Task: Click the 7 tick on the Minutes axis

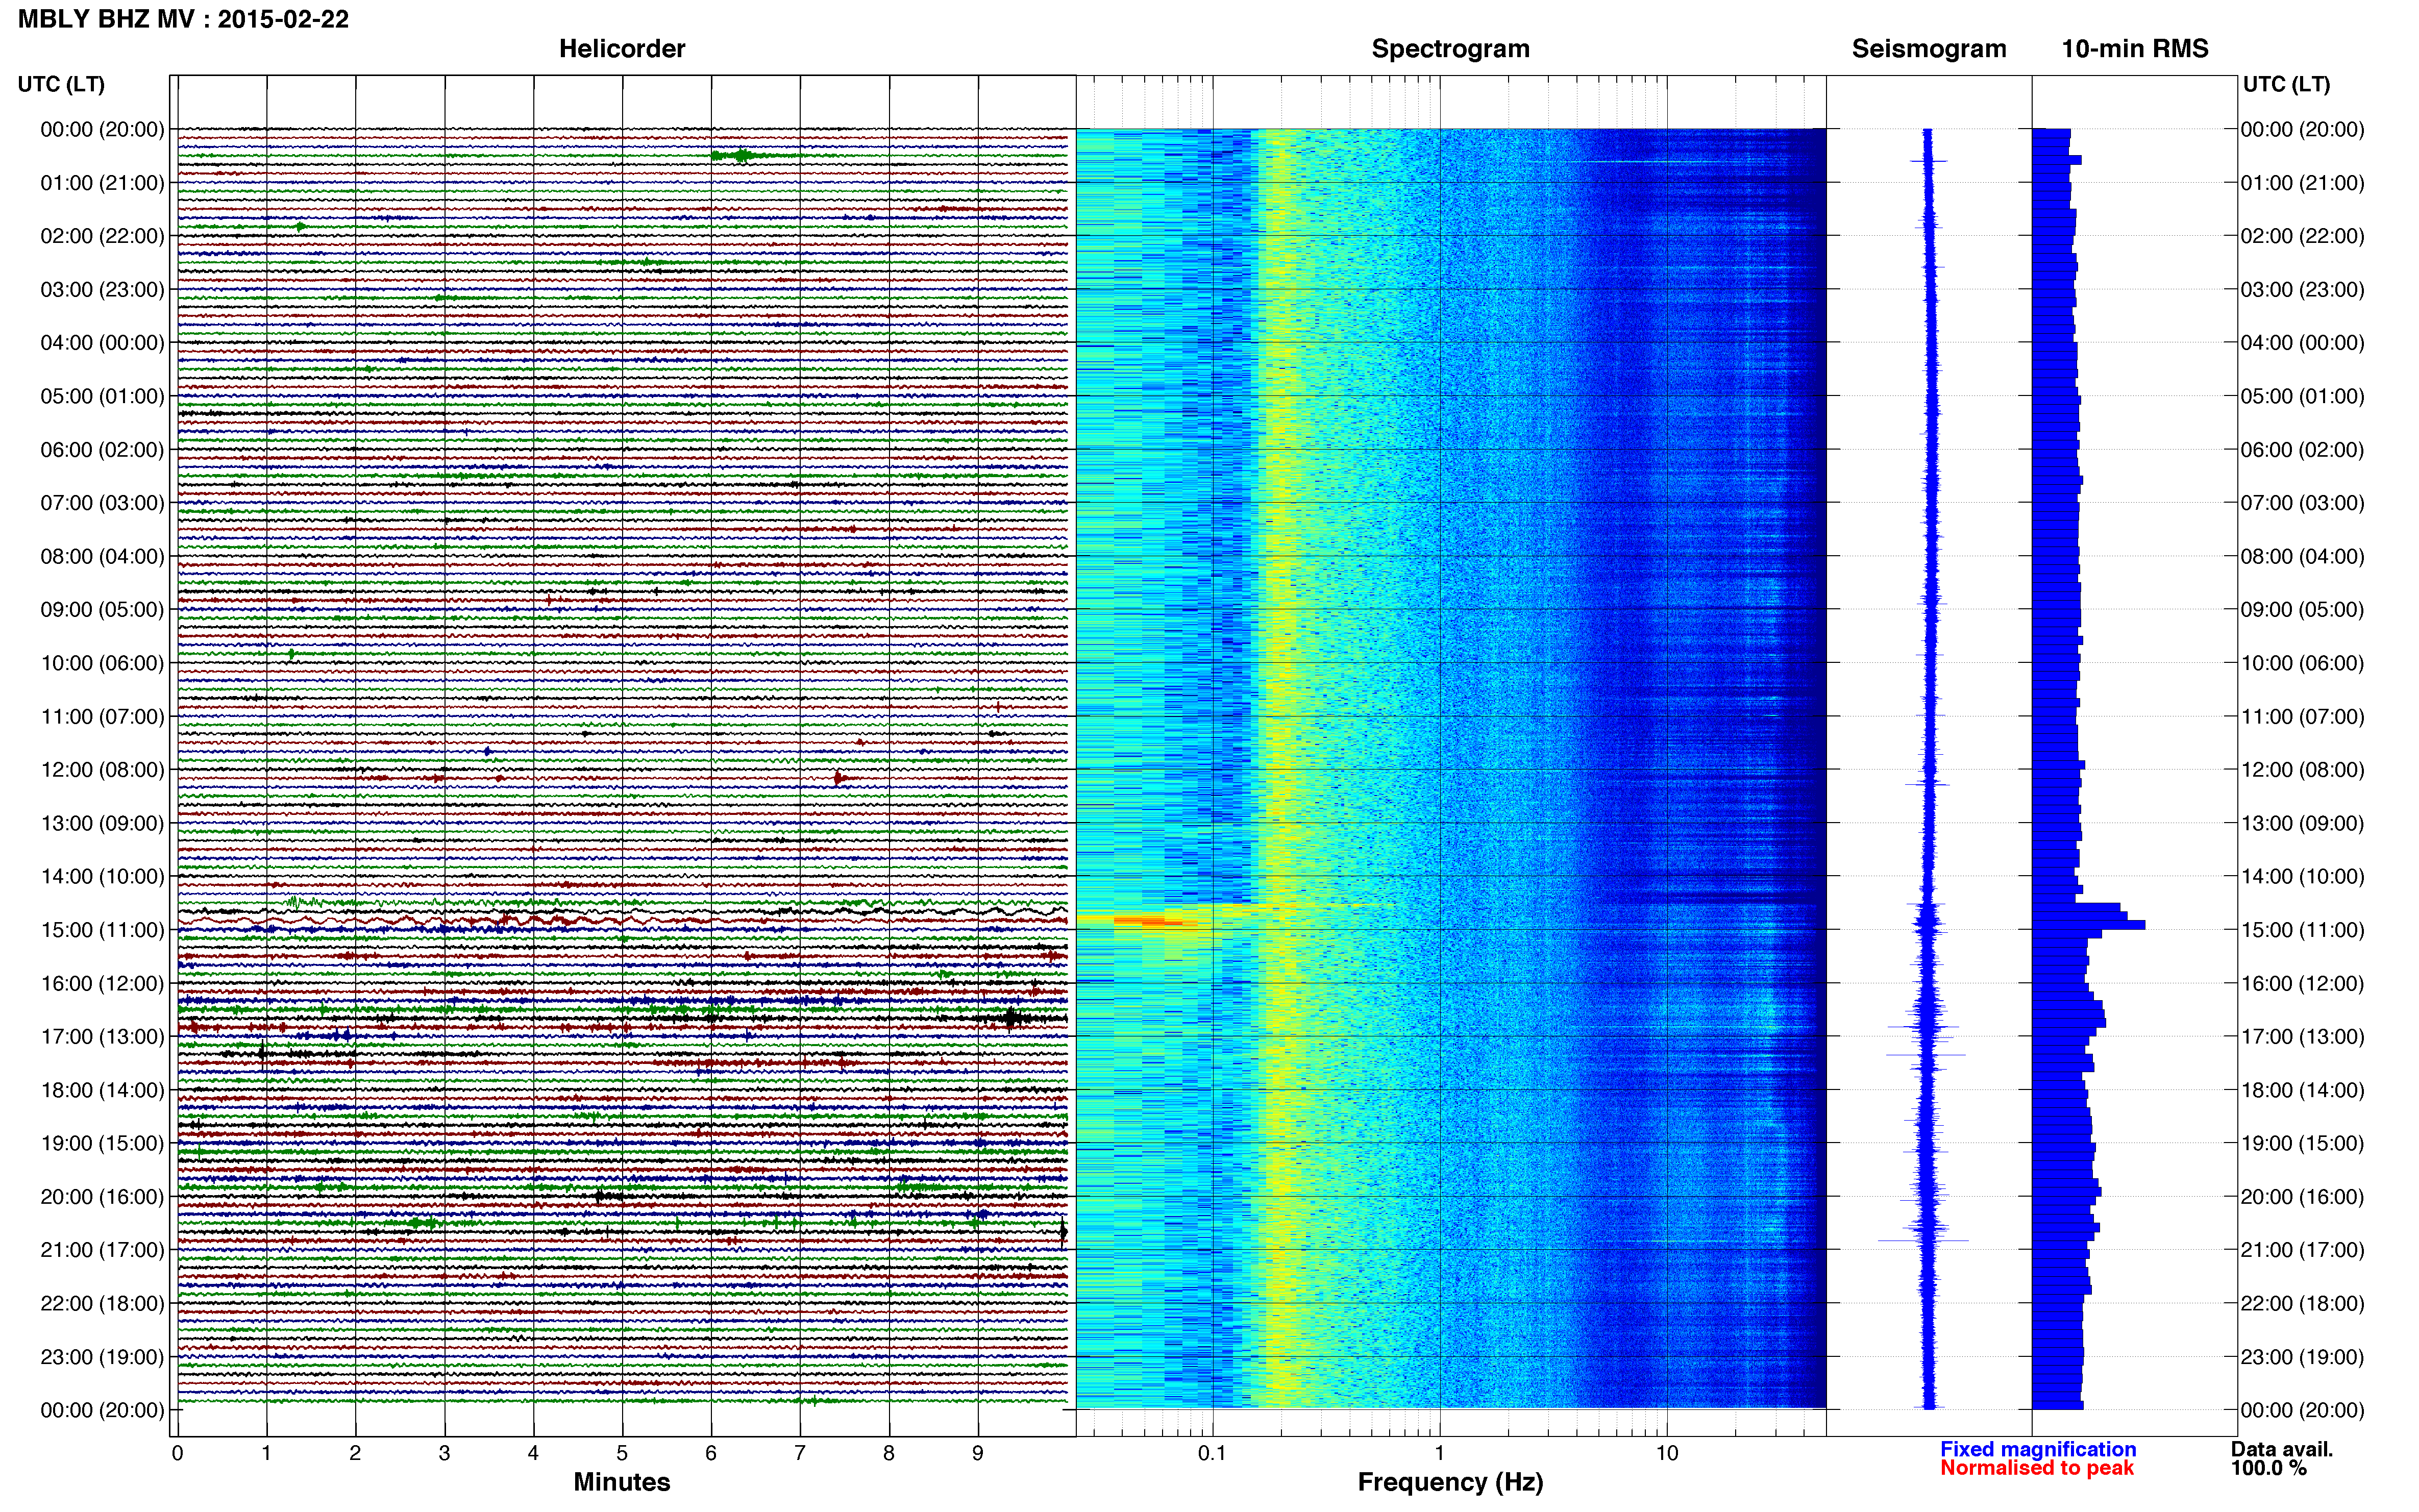Action: (800, 1453)
